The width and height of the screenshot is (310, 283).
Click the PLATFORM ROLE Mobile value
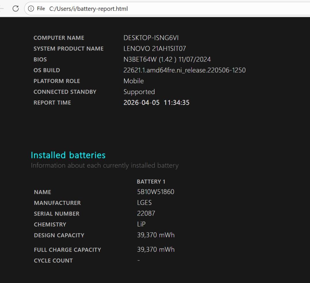coord(133,81)
